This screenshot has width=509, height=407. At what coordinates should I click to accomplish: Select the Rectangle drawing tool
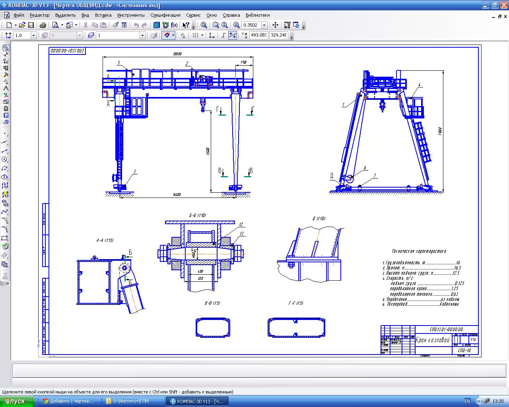coord(5,238)
